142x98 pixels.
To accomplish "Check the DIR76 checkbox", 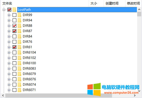I will (x=14, y=42).
